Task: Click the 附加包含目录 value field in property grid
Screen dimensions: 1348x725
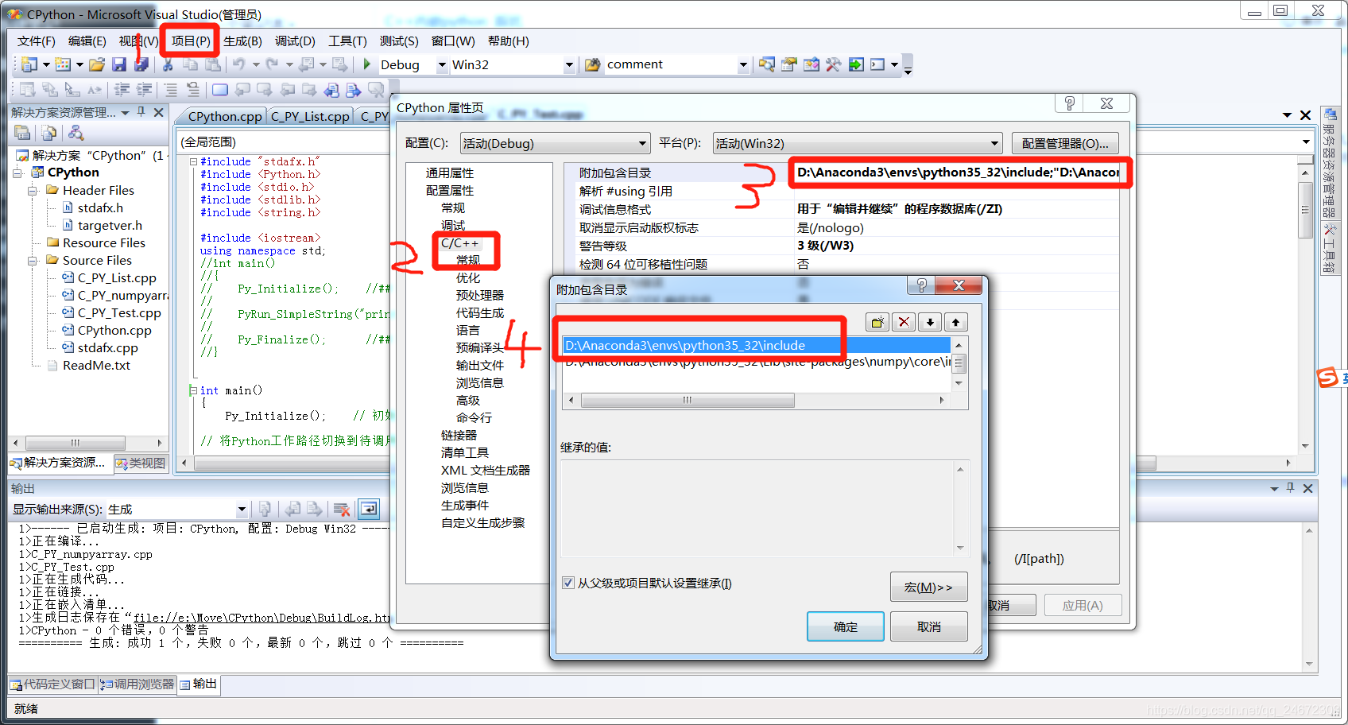Action: point(959,173)
